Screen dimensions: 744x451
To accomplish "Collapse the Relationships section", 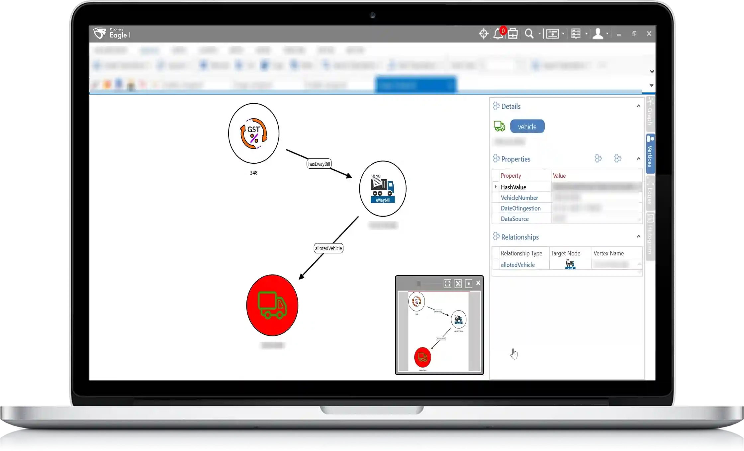I will [x=638, y=236].
